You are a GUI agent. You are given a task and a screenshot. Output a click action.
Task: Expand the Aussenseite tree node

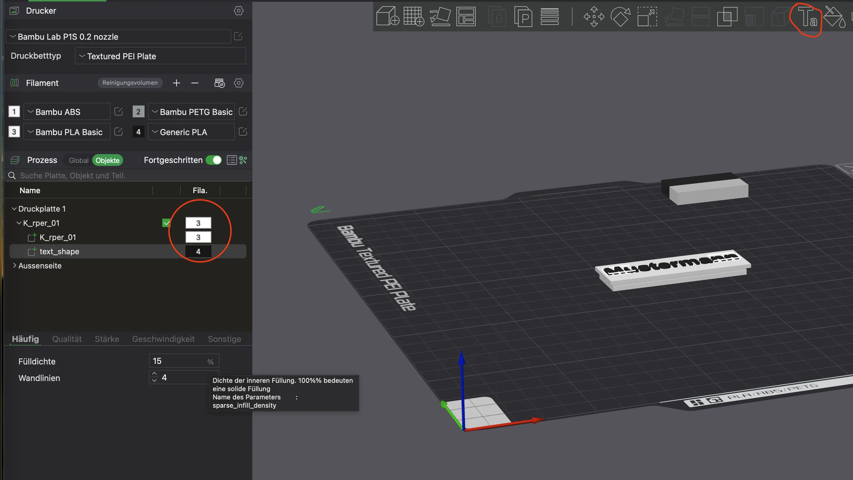14,265
